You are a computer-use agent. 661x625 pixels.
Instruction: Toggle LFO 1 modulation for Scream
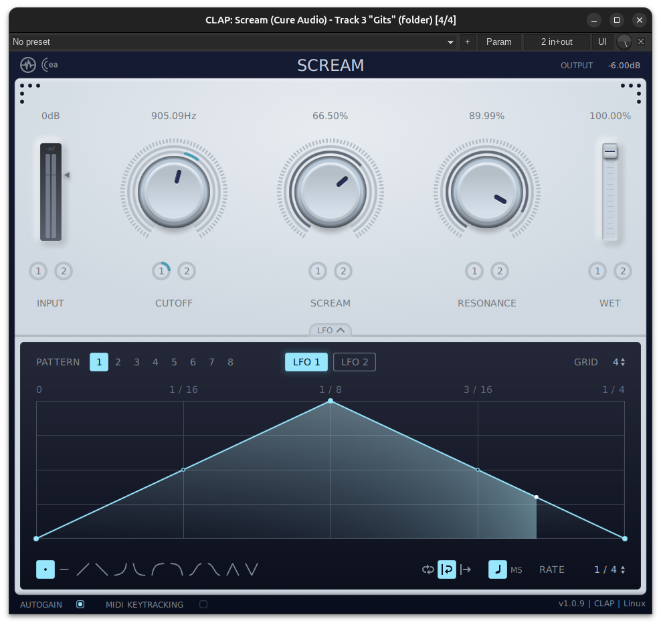(318, 271)
